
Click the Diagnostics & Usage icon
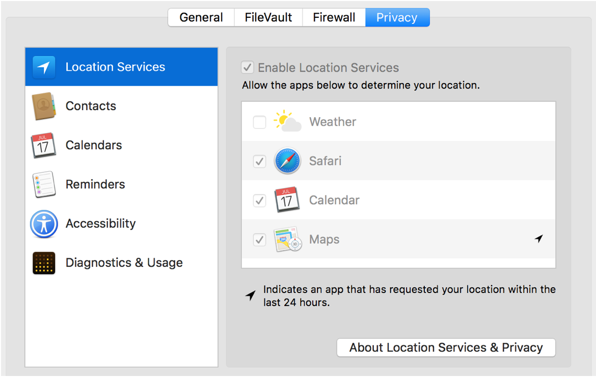point(44,263)
